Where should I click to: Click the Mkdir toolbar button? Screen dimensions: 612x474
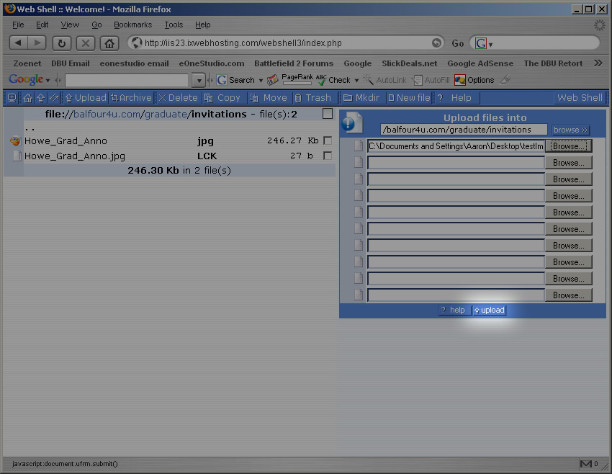click(x=361, y=98)
